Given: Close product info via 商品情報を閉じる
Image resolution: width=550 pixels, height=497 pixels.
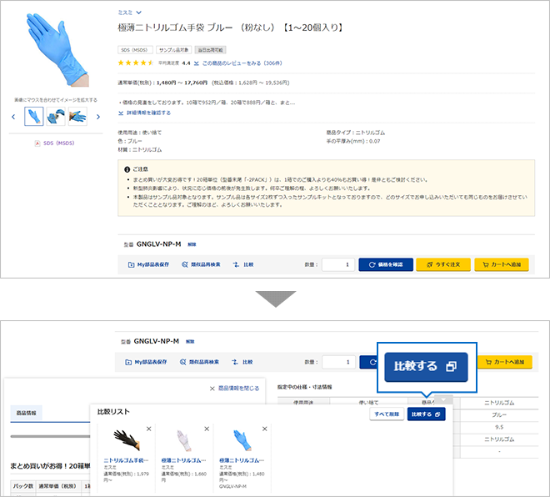Looking at the screenshot, I should point(234,388).
